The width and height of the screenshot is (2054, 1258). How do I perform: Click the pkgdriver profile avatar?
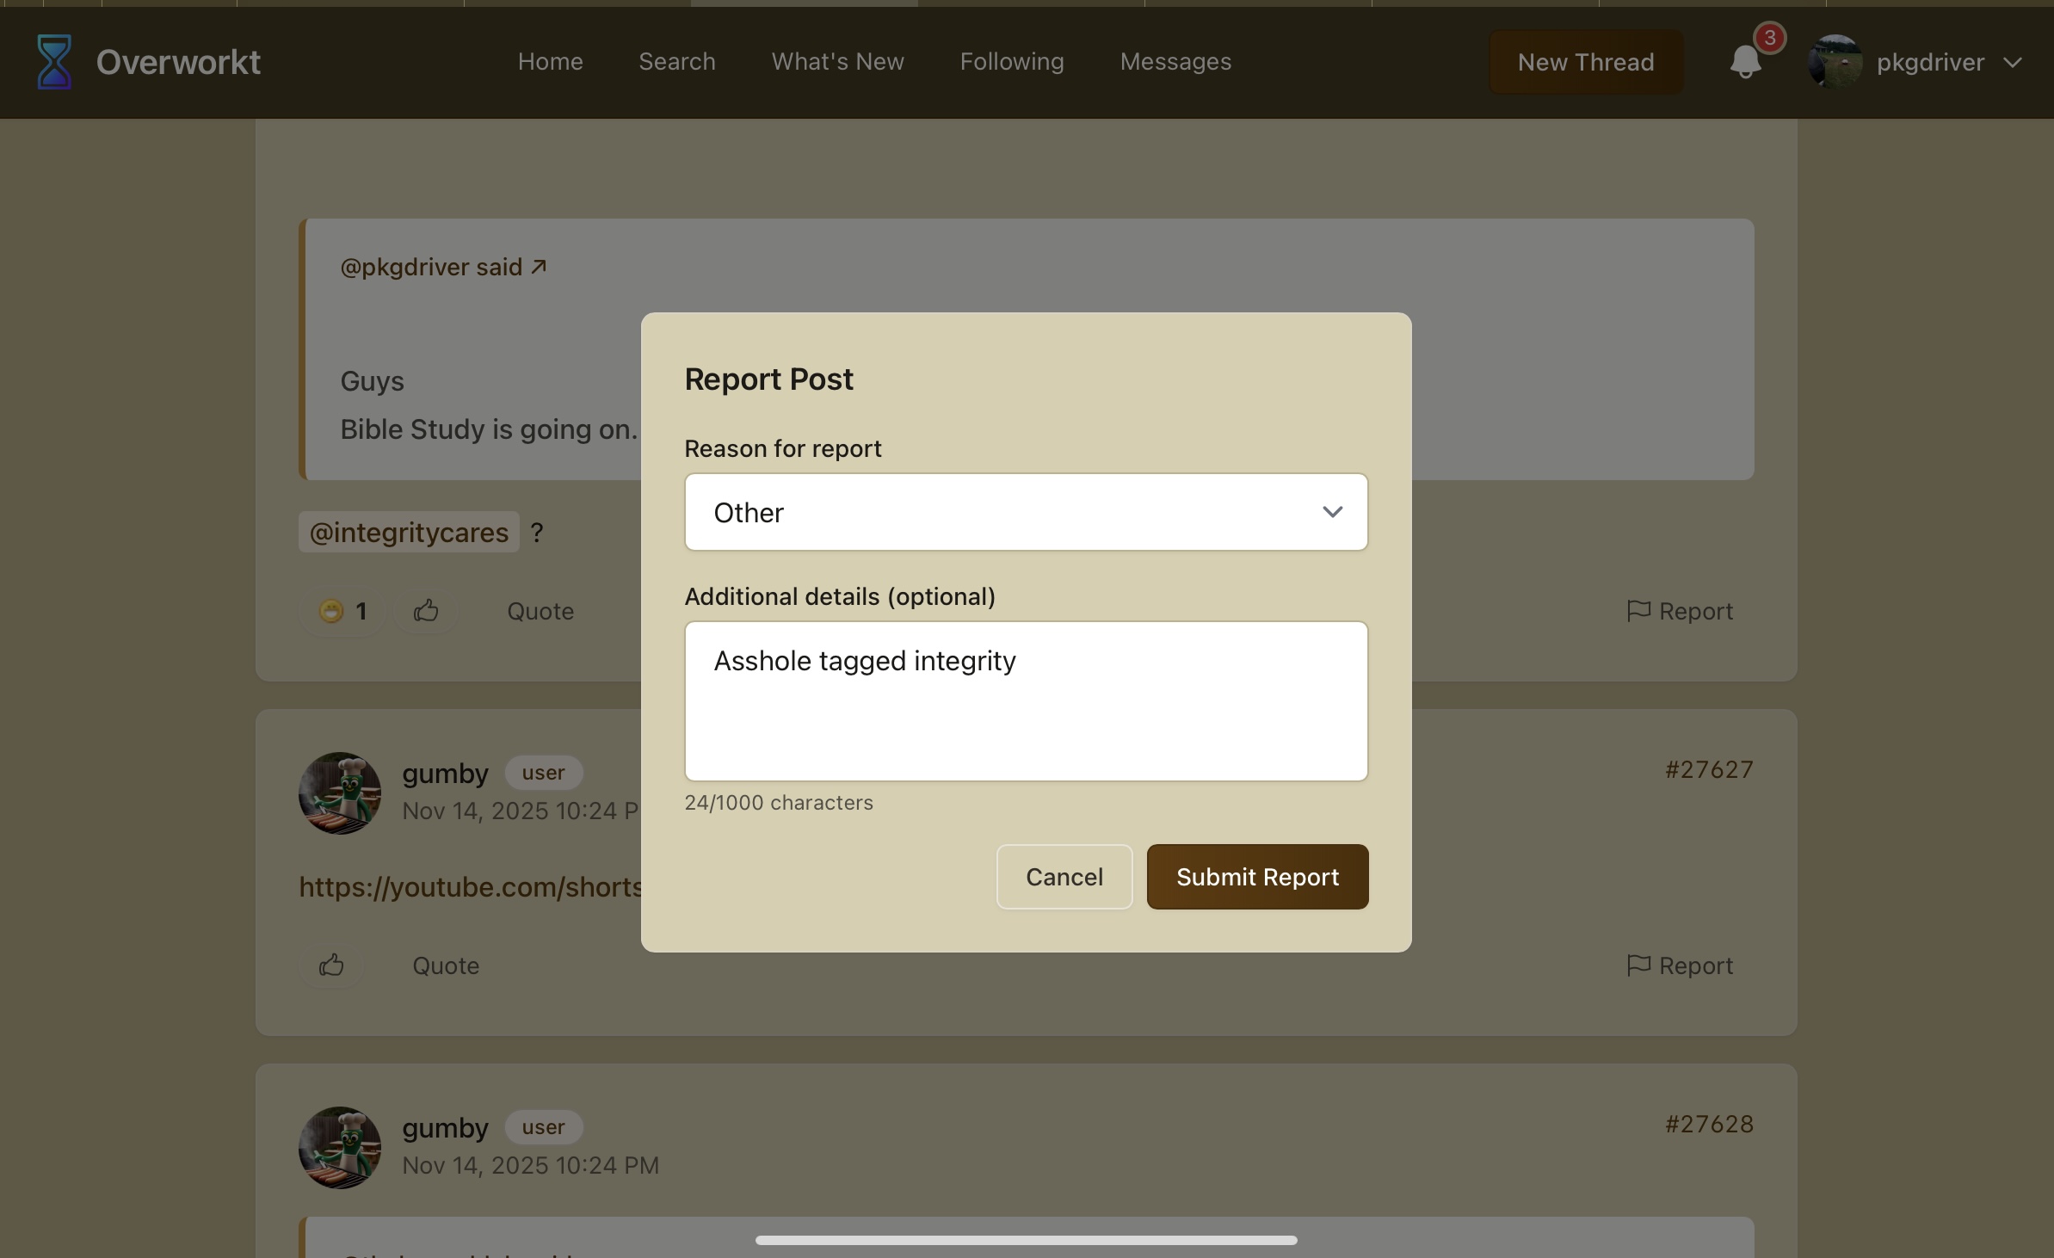click(x=1835, y=62)
